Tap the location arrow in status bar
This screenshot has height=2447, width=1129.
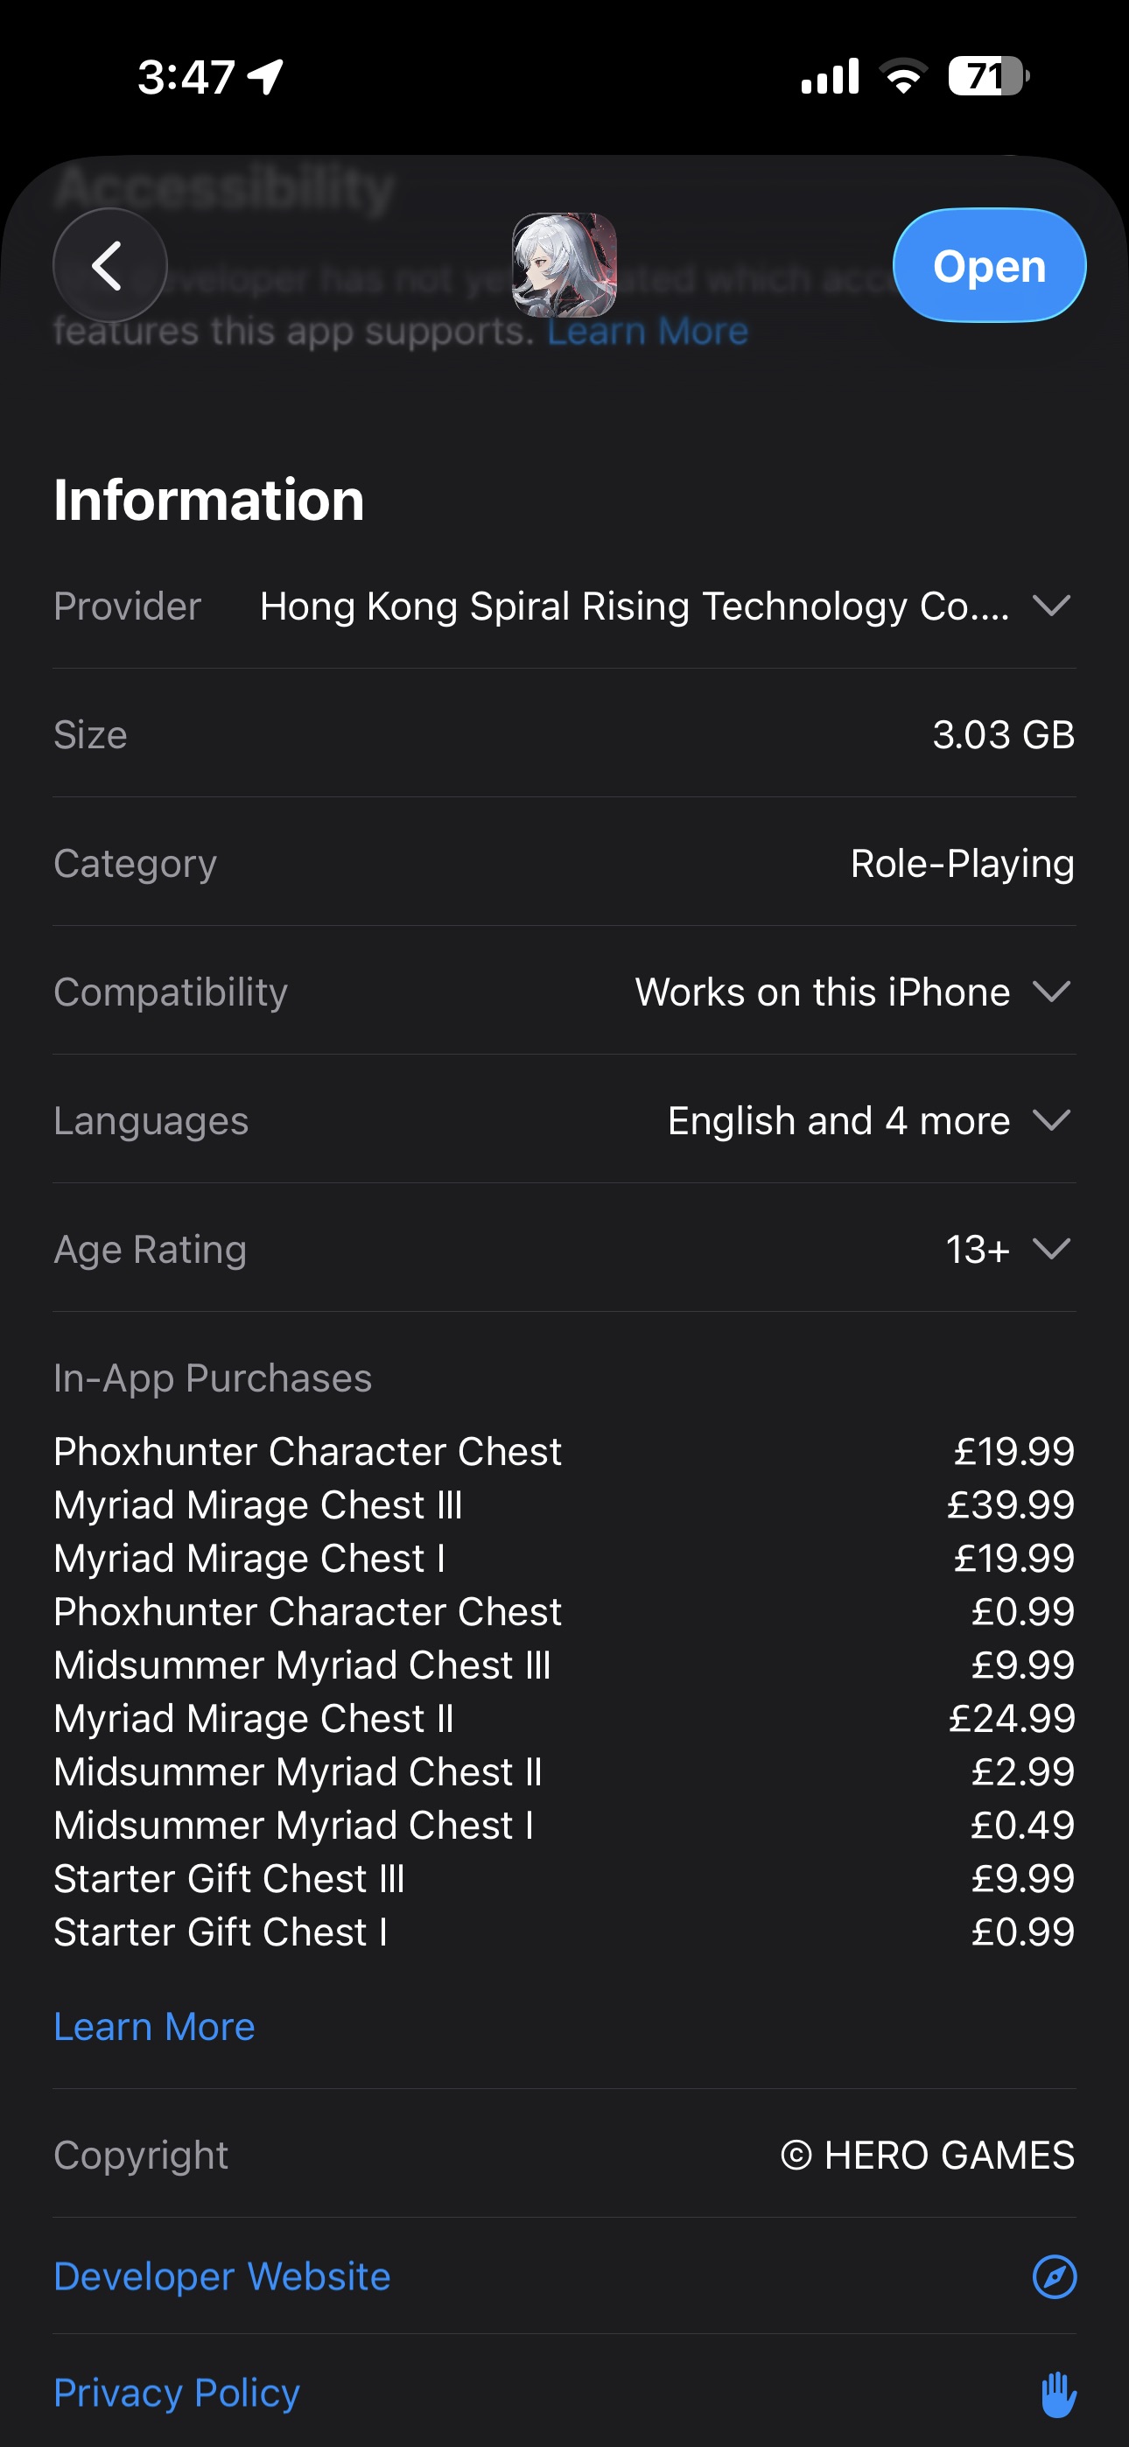pos(266,77)
